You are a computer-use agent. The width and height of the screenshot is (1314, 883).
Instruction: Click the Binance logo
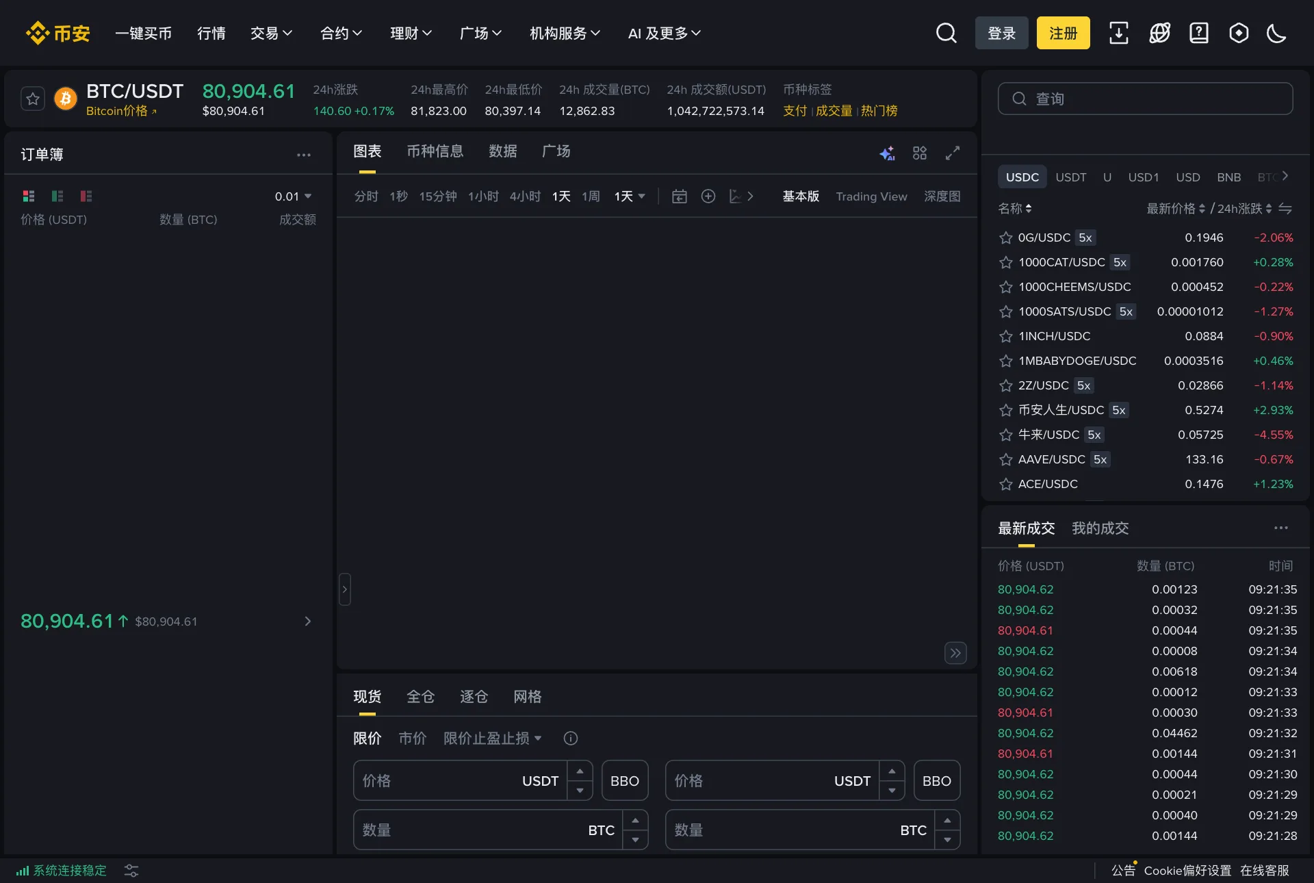[57, 33]
